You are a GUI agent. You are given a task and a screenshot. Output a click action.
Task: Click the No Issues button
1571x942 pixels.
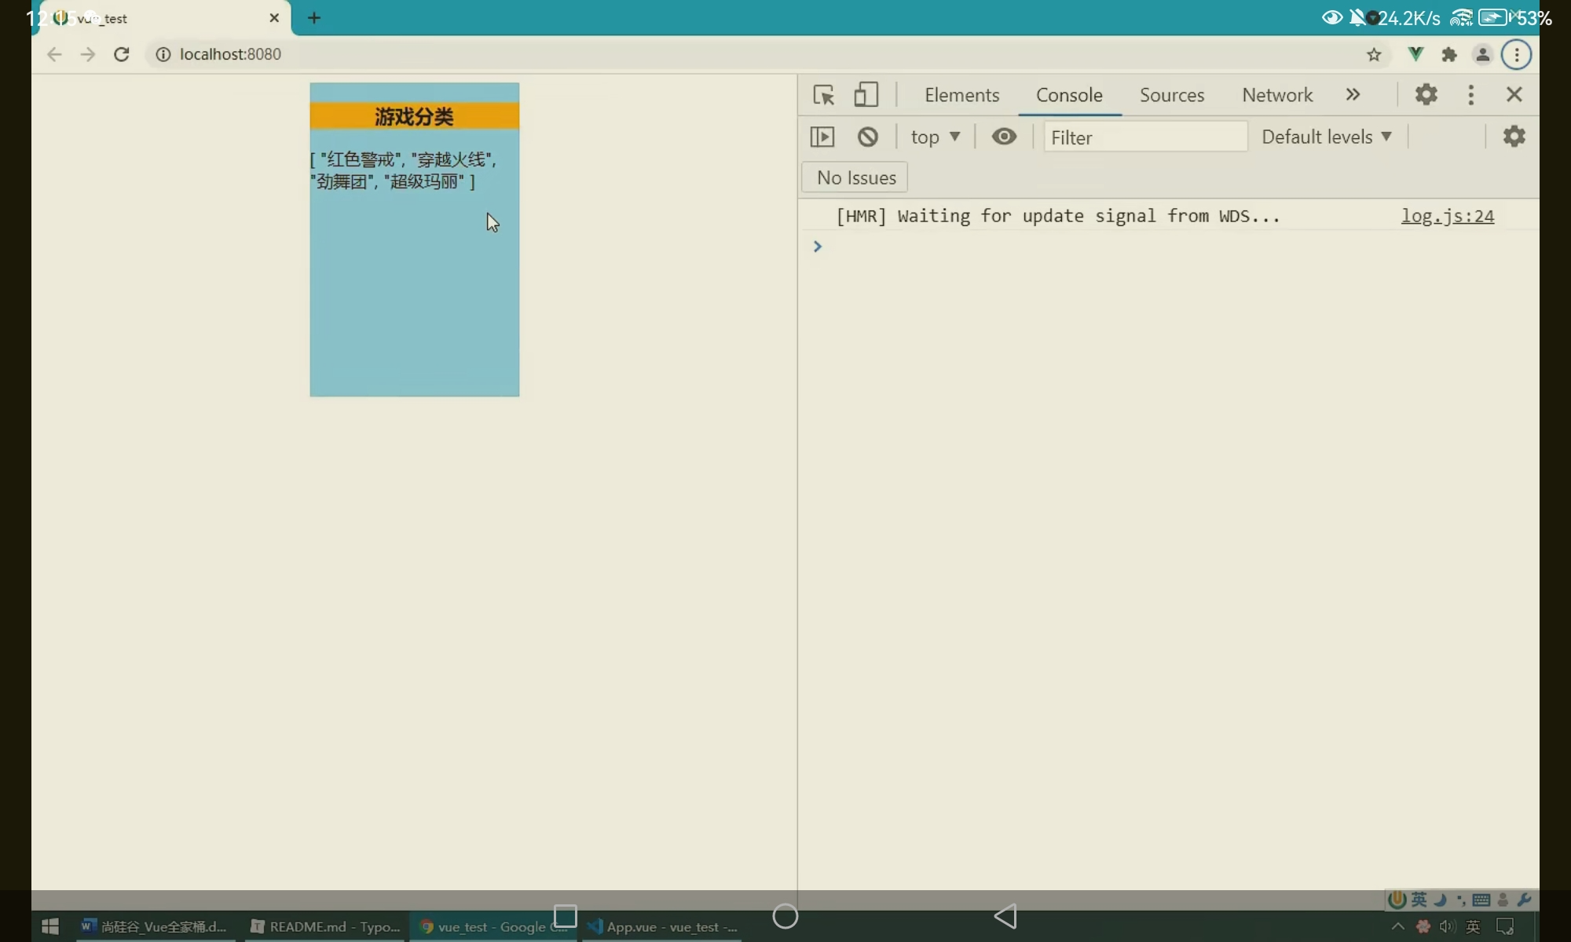pos(855,177)
